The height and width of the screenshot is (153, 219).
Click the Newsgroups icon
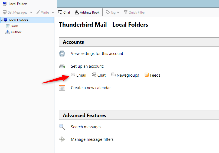[x=113, y=75]
